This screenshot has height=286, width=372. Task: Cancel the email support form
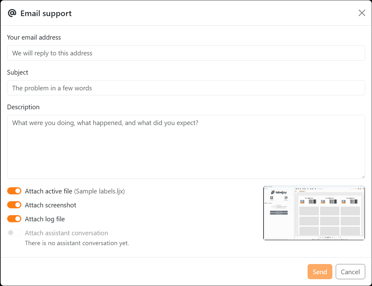click(x=350, y=272)
